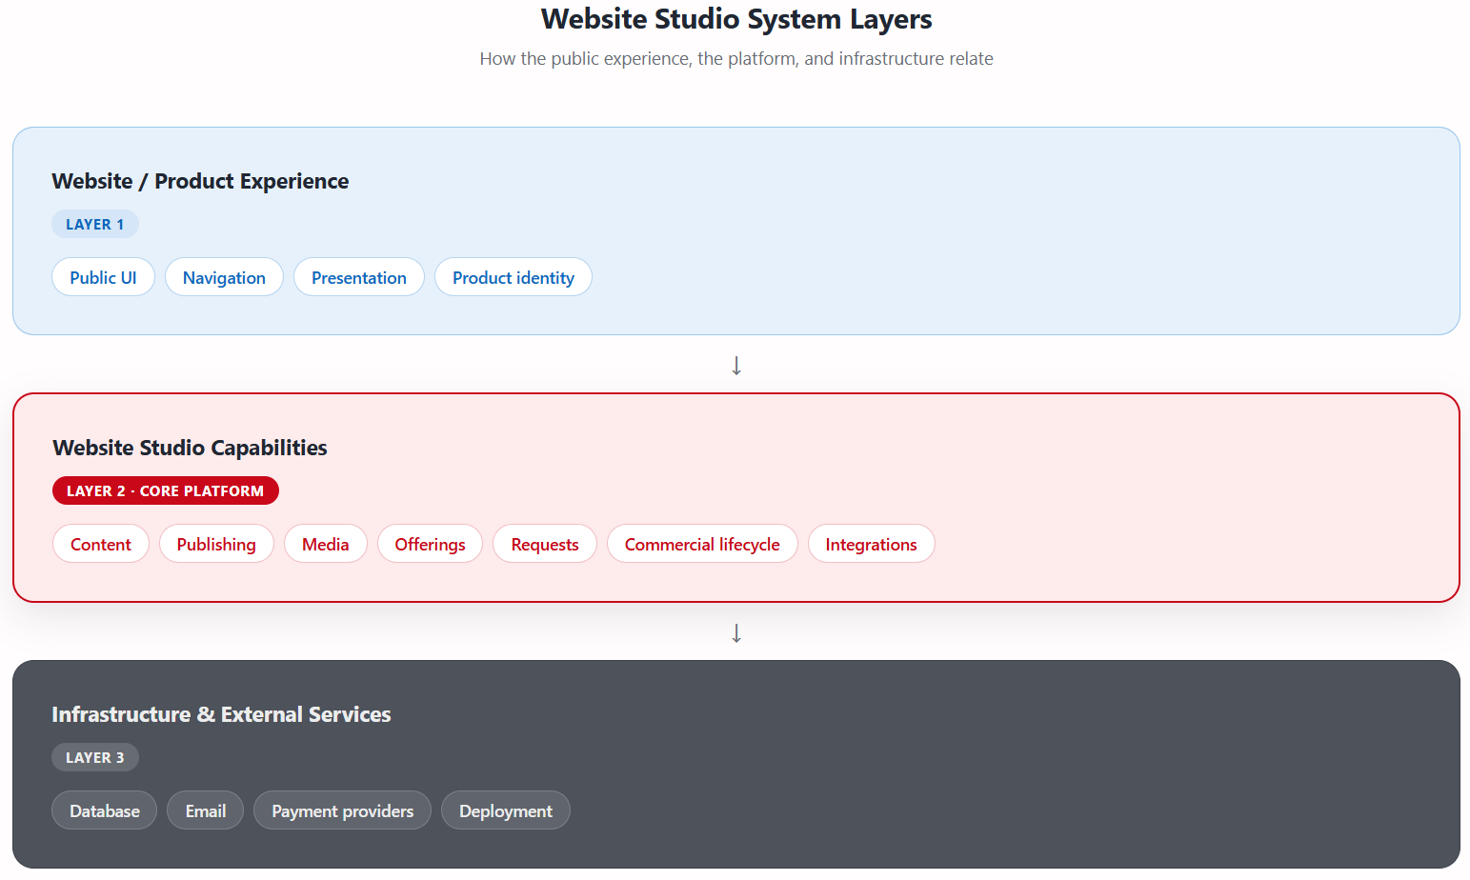Image resolution: width=1470 pixels, height=880 pixels.
Task: Open the Product identity chip
Action: click(513, 277)
